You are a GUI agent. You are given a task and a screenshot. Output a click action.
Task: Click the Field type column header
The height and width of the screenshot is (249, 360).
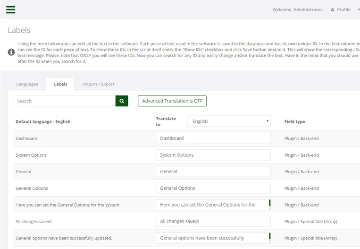pos(294,121)
